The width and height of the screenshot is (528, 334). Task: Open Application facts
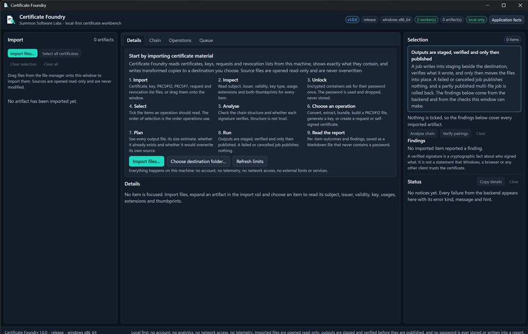point(506,20)
